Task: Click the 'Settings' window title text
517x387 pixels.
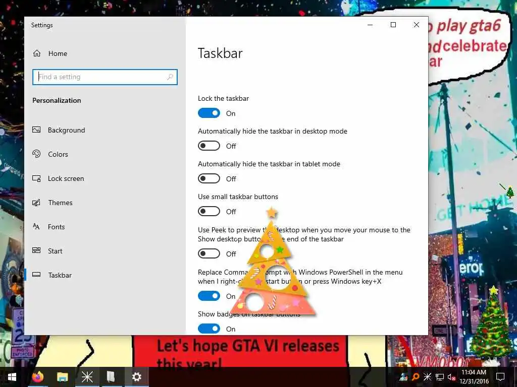Action: (42, 25)
